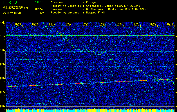The image size is (177, 112).
Task: Click the 1.1 kHz axis label
Action: coord(2,36)
